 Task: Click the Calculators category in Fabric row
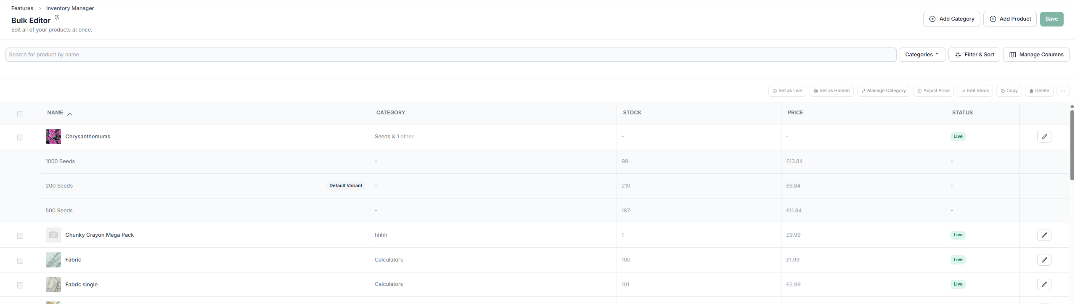click(x=389, y=260)
